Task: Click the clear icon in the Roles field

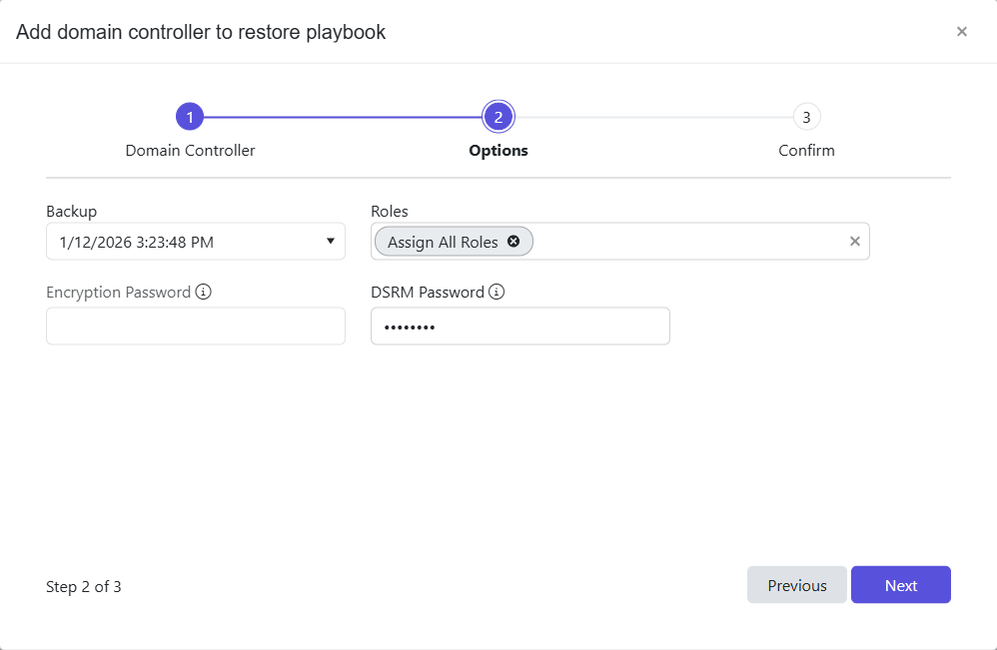Action: (855, 241)
